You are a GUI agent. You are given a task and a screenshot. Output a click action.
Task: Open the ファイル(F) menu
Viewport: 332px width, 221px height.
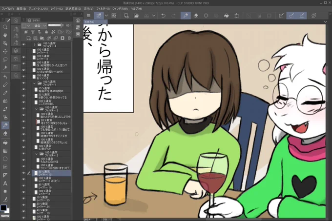pos(8,9)
